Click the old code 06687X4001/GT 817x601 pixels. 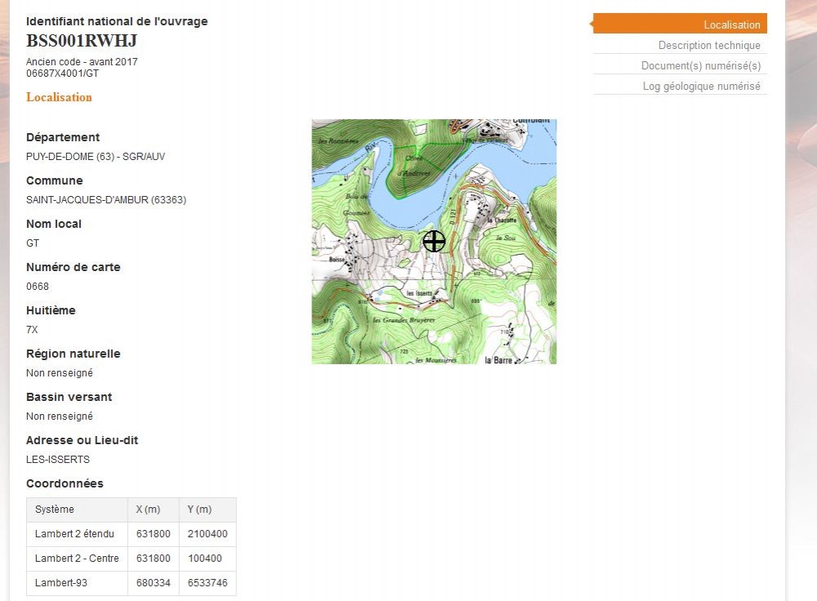(62, 73)
